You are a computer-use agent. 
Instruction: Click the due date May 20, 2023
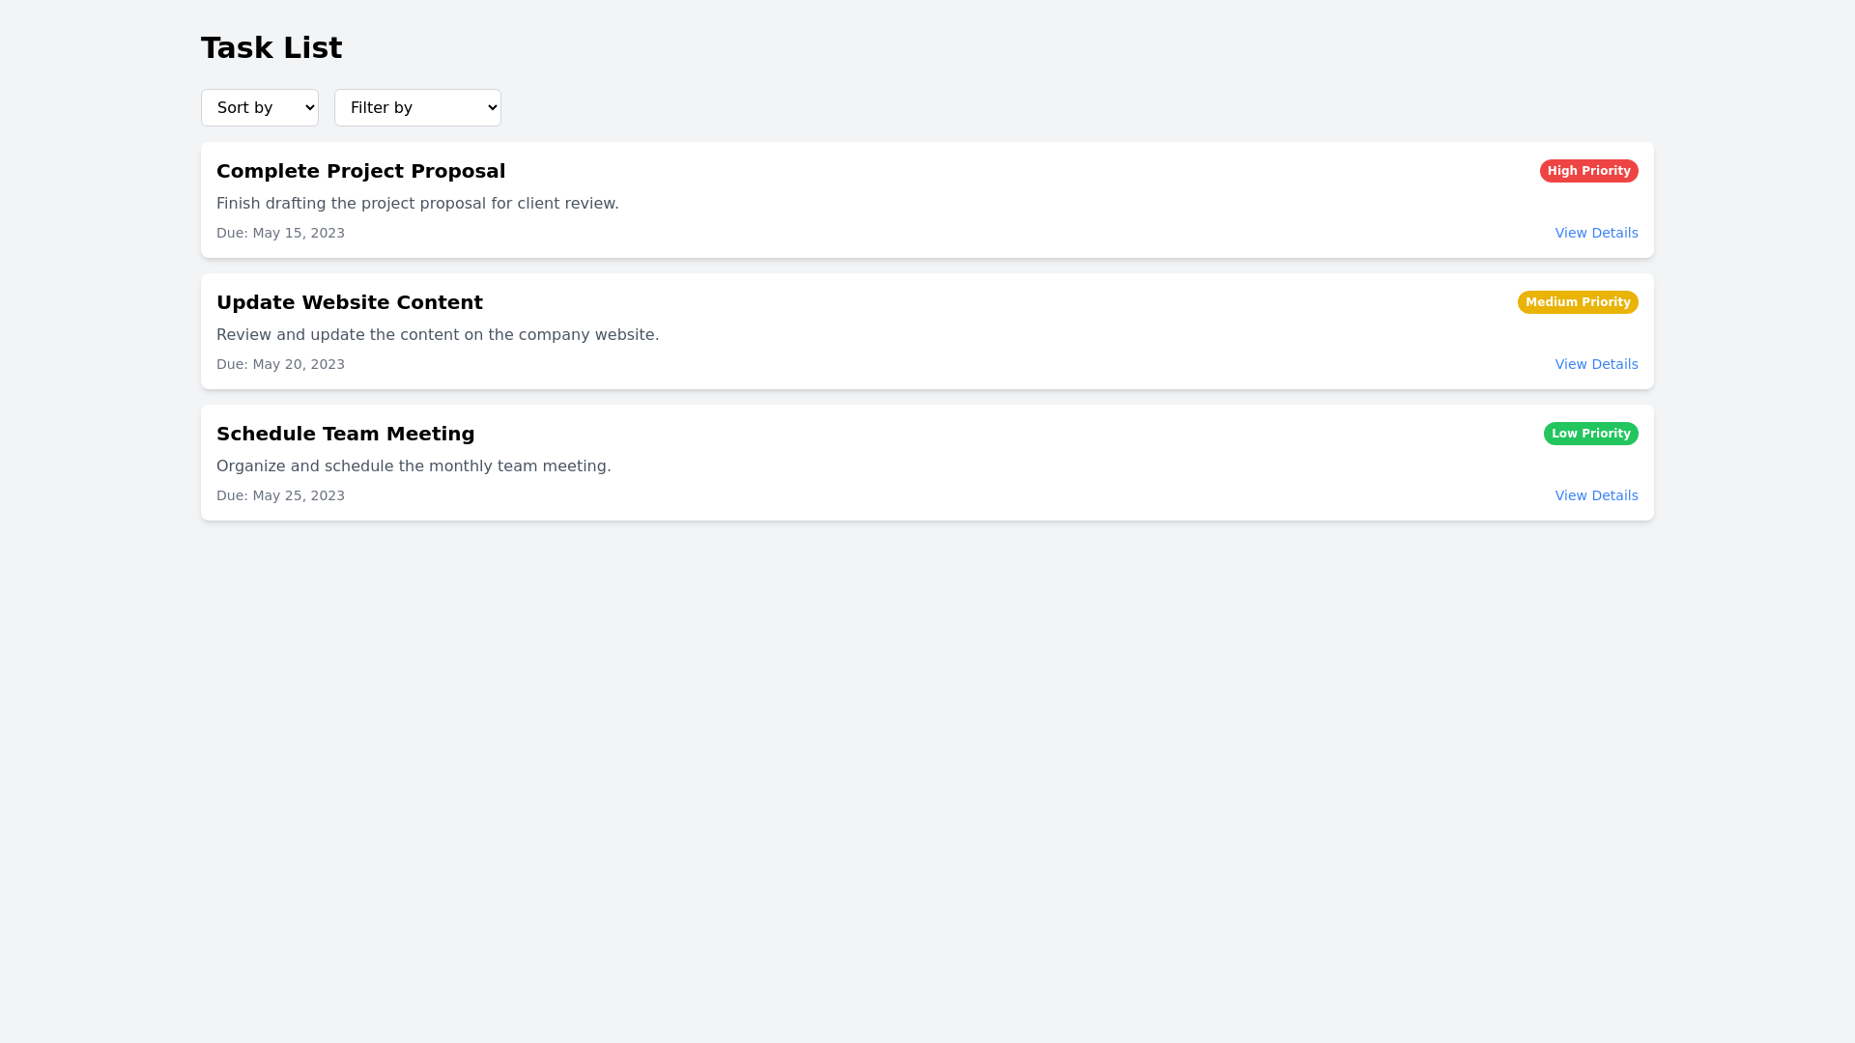pos(280,364)
